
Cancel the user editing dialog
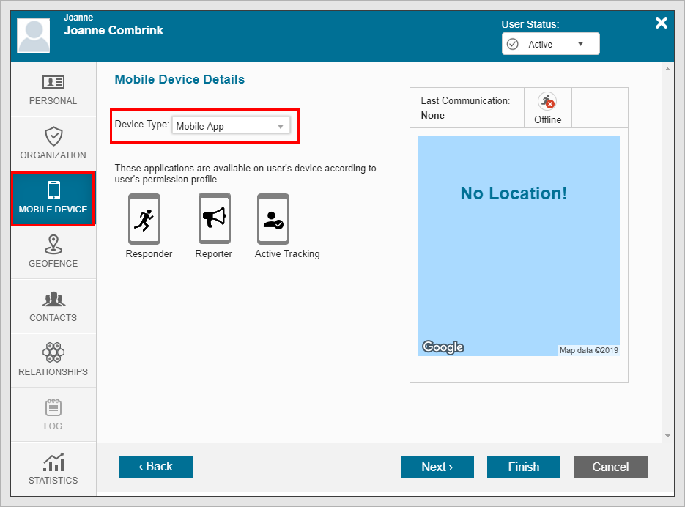click(610, 467)
